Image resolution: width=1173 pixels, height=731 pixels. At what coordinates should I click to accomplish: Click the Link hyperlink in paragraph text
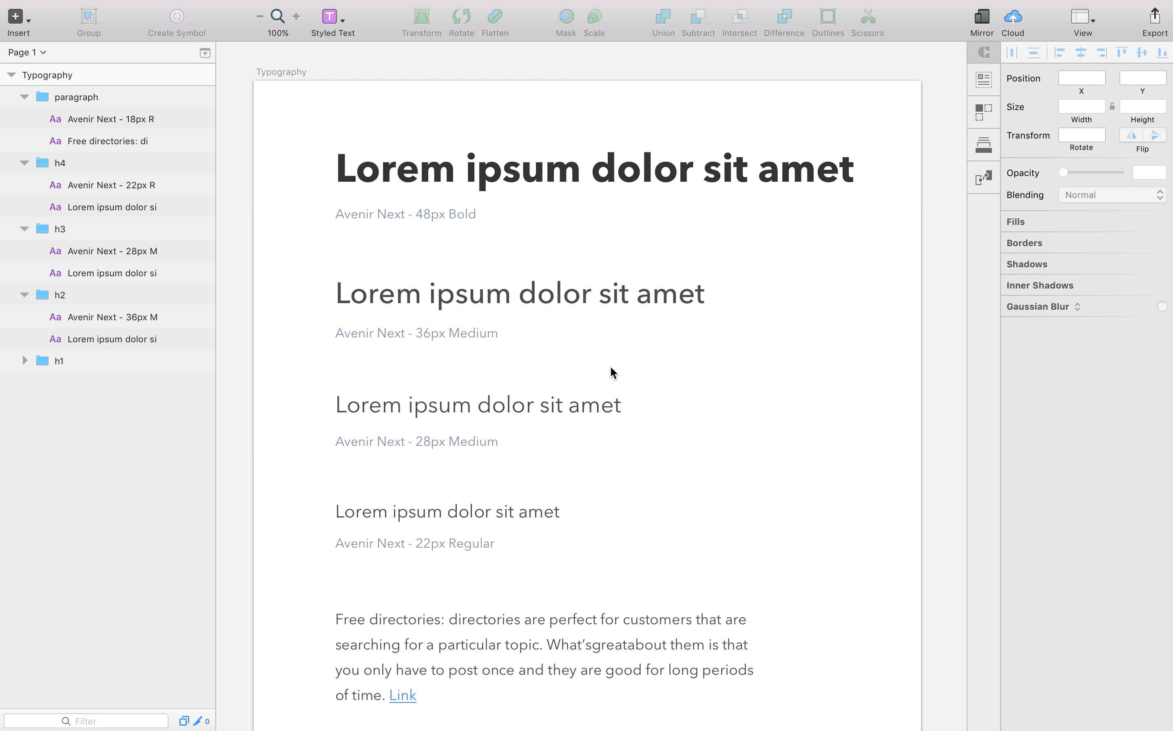(x=402, y=695)
